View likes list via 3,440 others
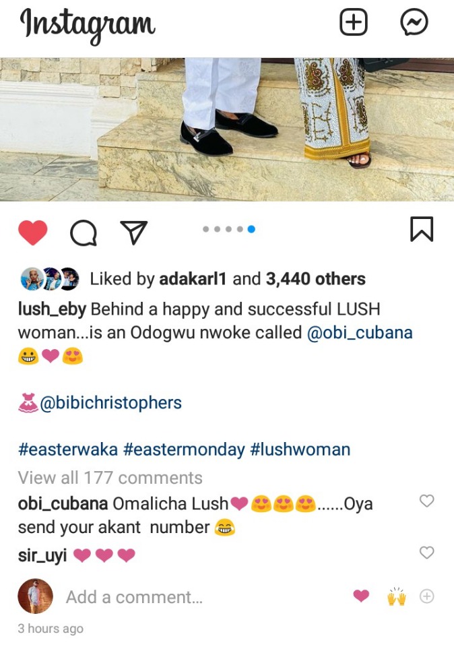The width and height of the screenshot is (454, 653). click(315, 279)
